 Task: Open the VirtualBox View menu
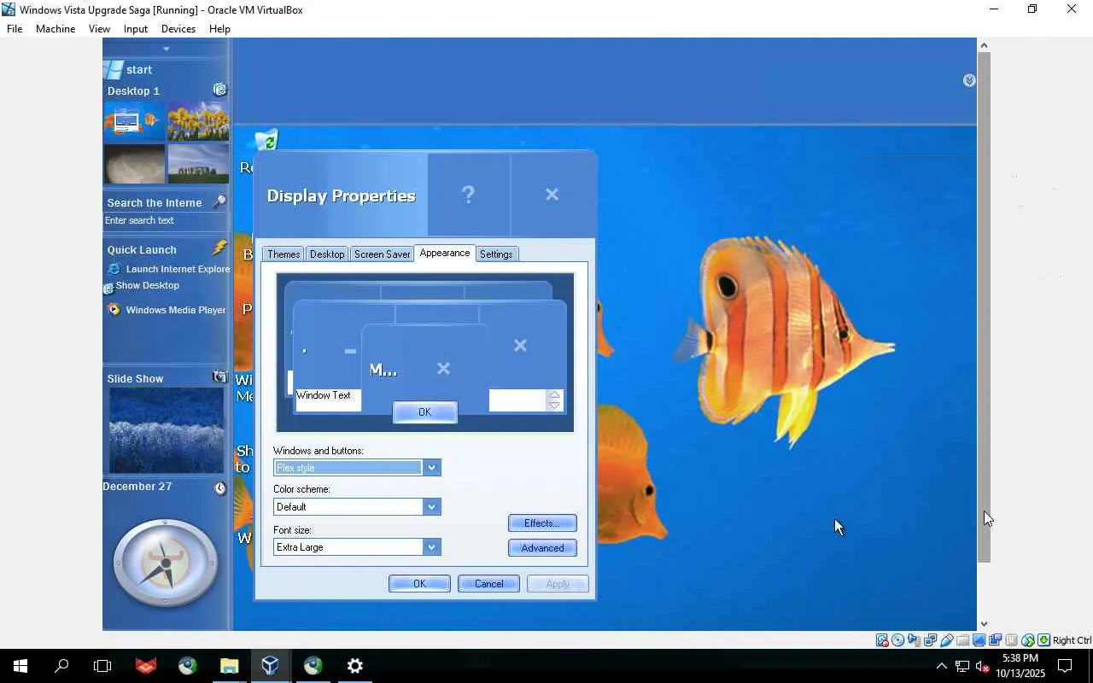tap(99, 29)
